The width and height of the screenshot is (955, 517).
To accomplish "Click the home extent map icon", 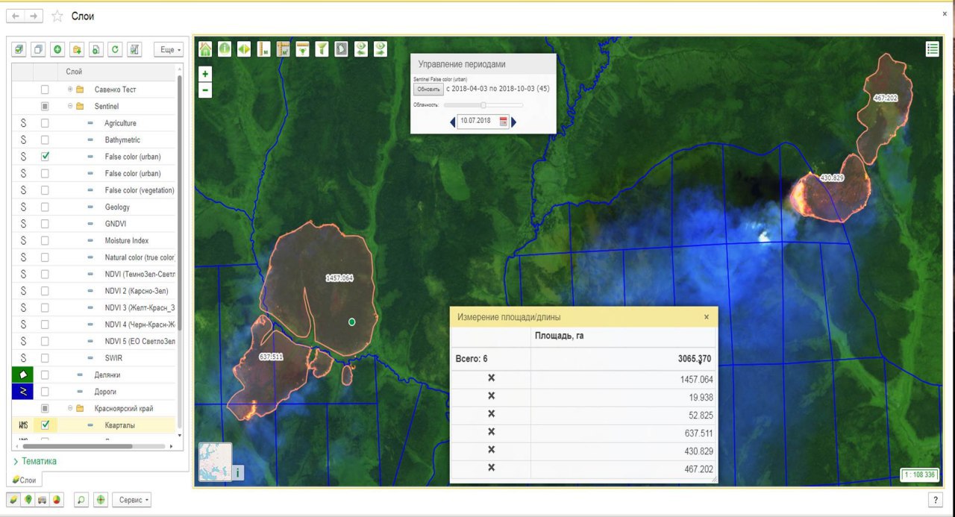I will pyautogui.click(x=205, y=49).
